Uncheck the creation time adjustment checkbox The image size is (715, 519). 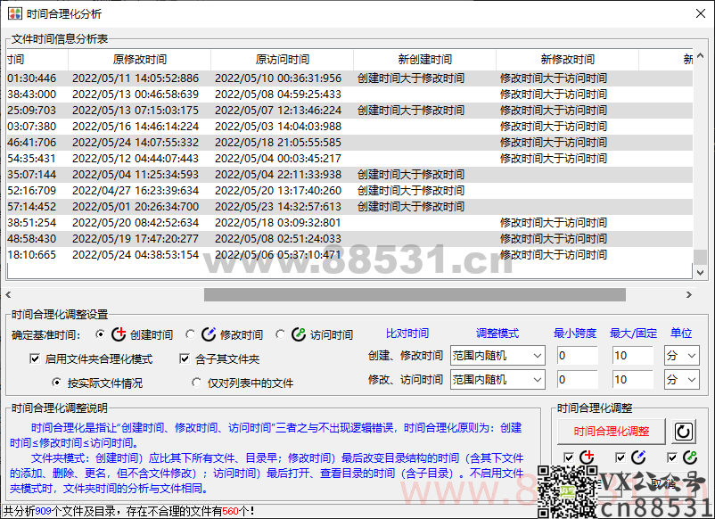[569, 457]
